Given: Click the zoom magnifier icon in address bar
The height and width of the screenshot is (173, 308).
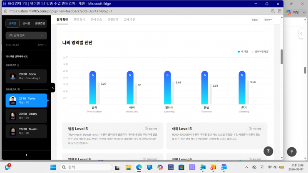Looking at the screenshot, I should pyautogui.click(x=273, y=11).
